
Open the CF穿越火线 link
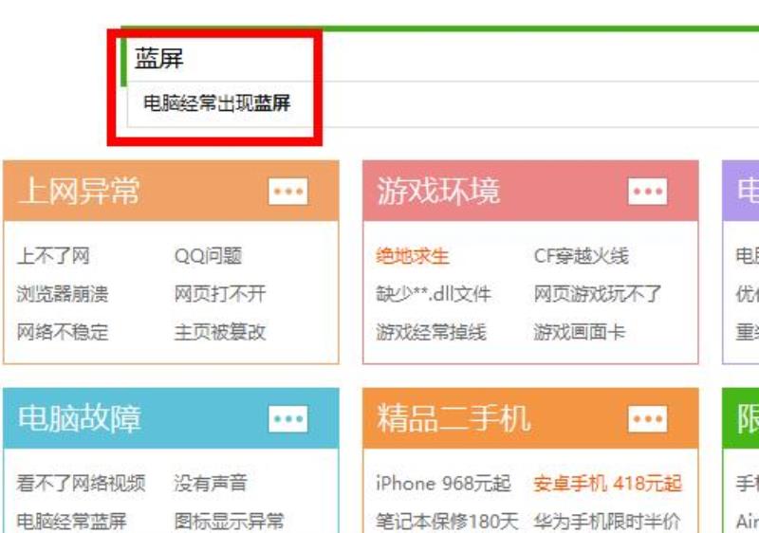582,256
